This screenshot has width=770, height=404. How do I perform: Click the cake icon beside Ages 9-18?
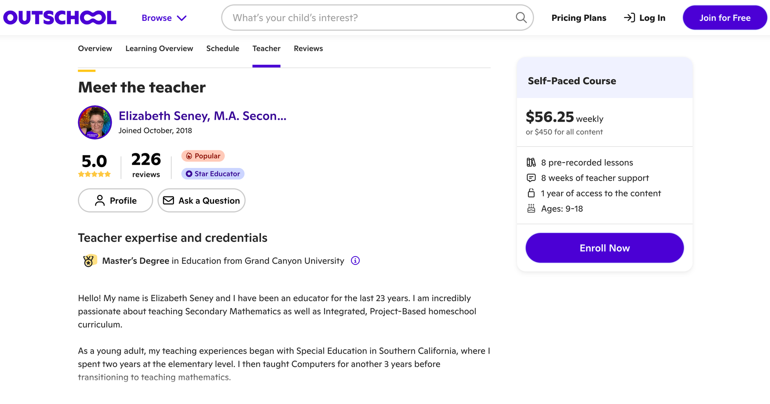(x=532, y=209)
